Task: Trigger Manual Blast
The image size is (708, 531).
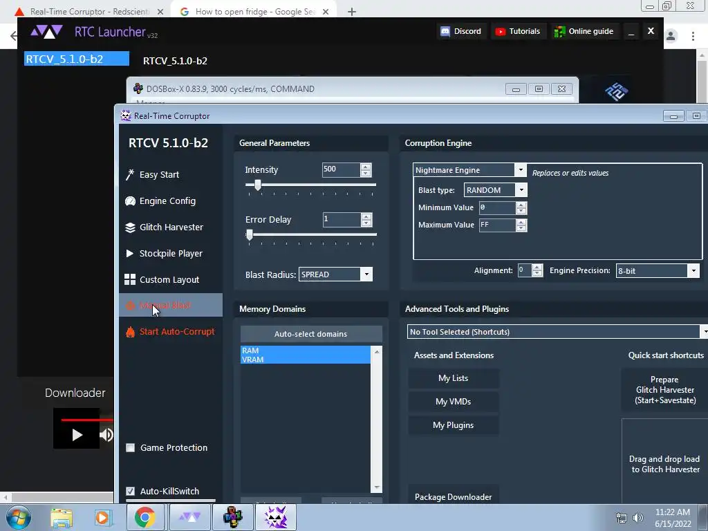Action: pyautogui.click(x=171, y=305)
